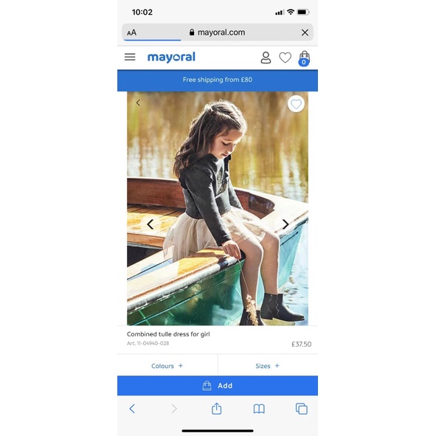Viewport: 436px width, 436px height.
Task: Add the dress to the bag
Action: (218, 386)
